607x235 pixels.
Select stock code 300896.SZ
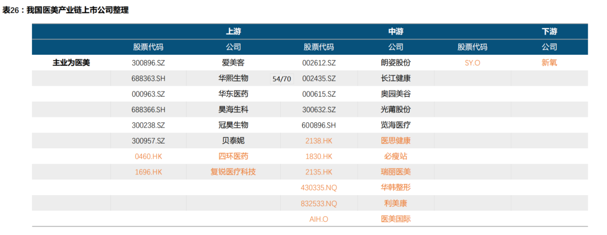(x=148, y=63)
